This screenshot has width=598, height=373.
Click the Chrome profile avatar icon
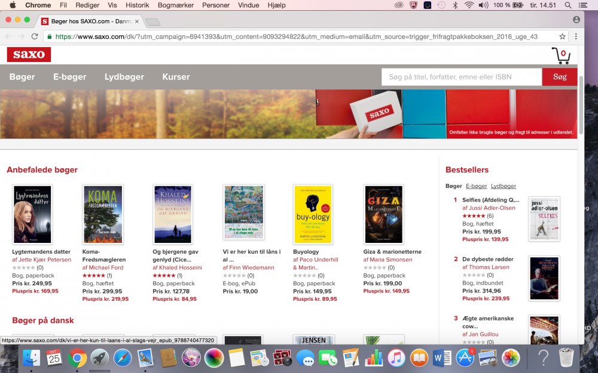[x=576, y=20]
